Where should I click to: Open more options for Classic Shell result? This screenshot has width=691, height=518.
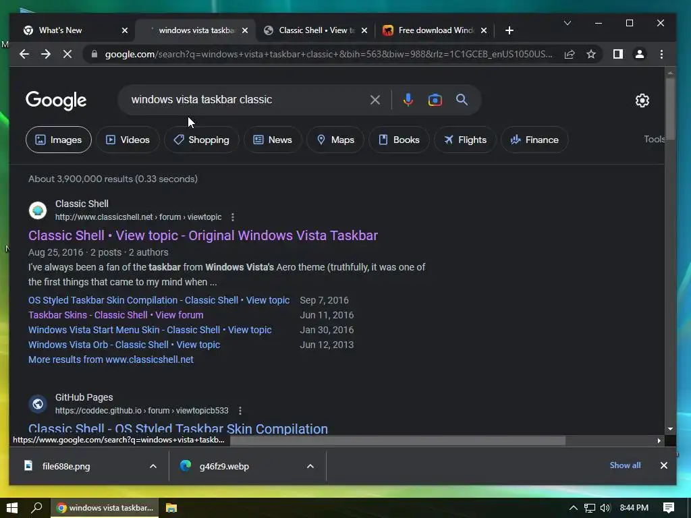click(x=233, y=217)
